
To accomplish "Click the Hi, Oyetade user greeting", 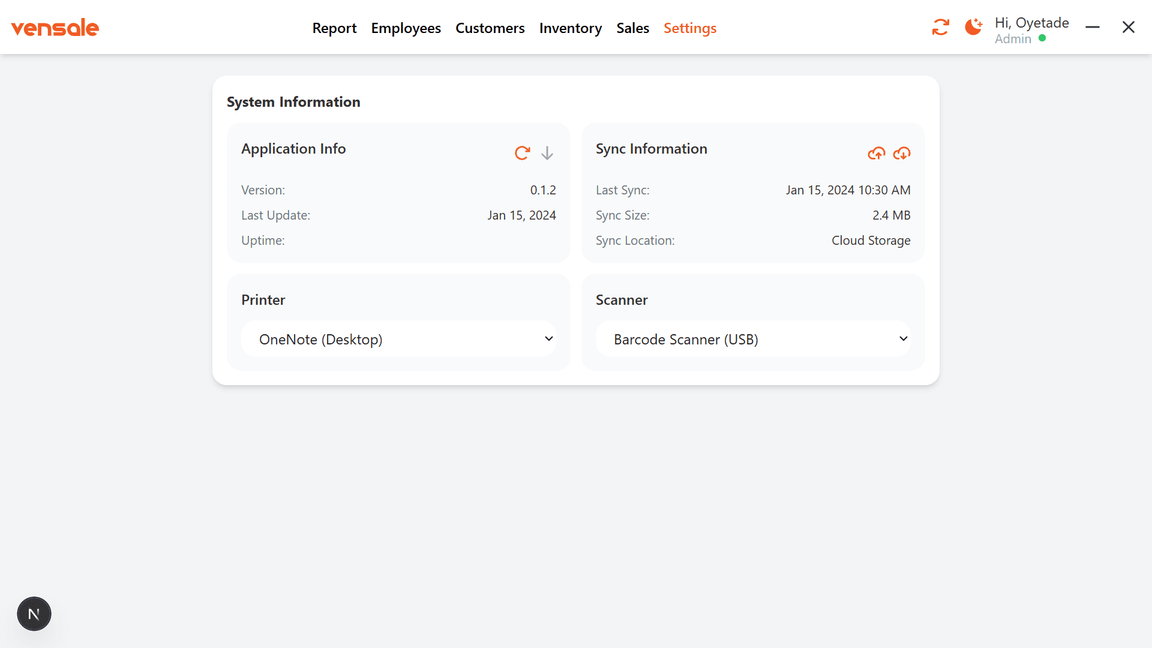I will [x=1031, y=23].
